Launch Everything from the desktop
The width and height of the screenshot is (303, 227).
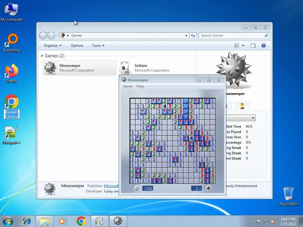click(12, 43)
